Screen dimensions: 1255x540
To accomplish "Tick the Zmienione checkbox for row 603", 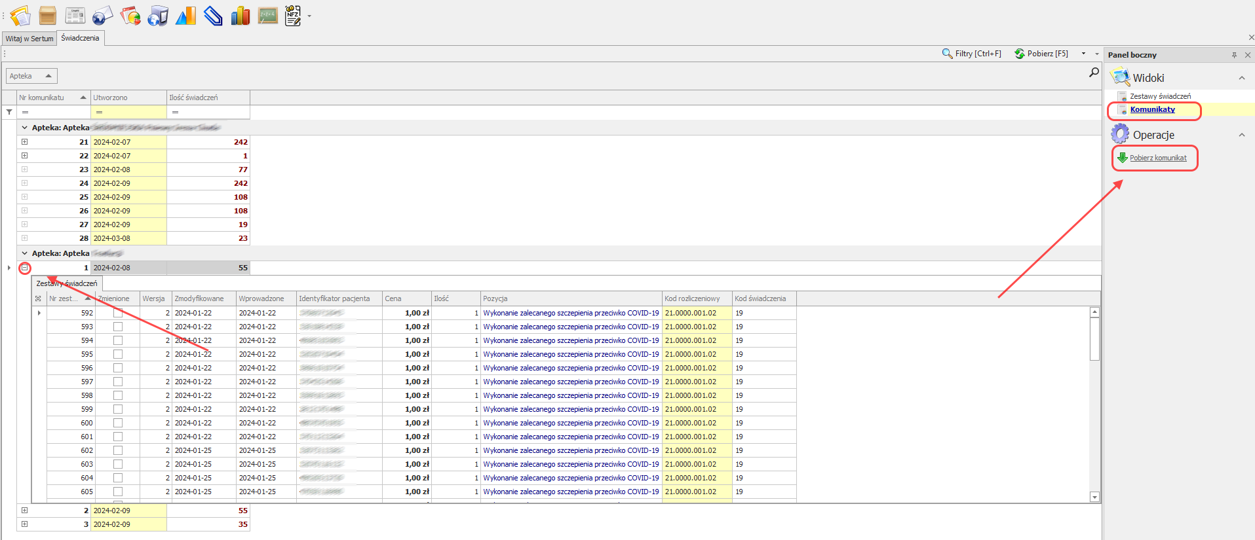I will (x=118, y=464).
